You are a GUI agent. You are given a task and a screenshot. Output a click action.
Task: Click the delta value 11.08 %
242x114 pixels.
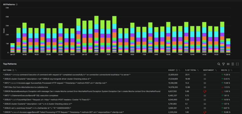click(x=227, y=83)
